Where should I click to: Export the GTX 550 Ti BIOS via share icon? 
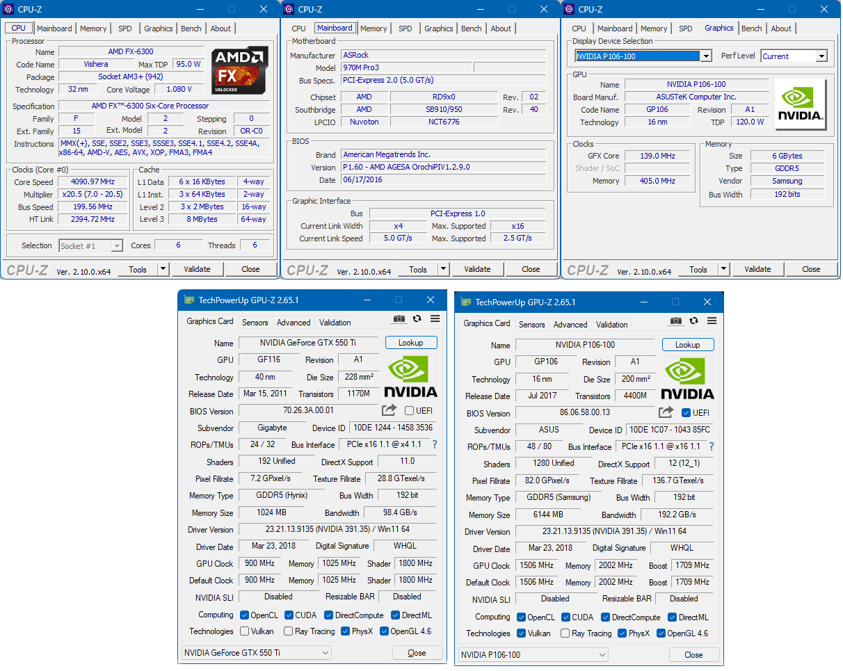point(390,411)
